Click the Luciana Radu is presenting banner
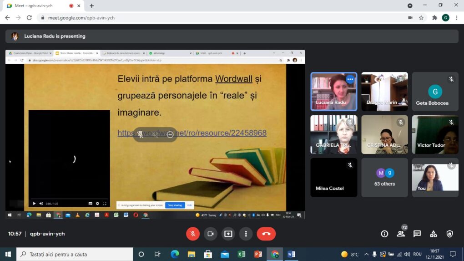This screenshot has width=464, height=261. (x=232, y=36)
